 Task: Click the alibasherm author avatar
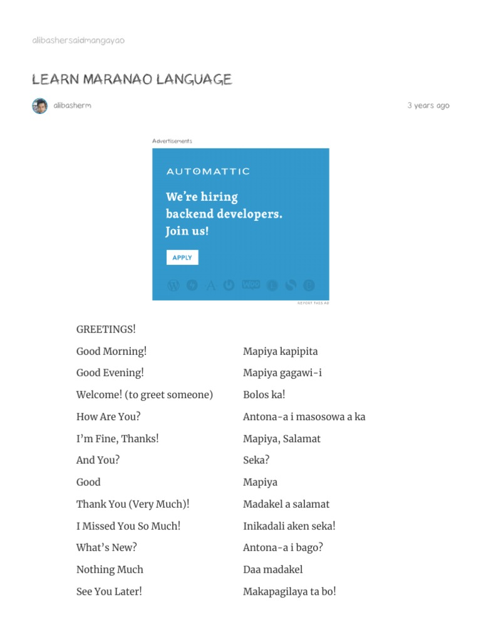39,106
